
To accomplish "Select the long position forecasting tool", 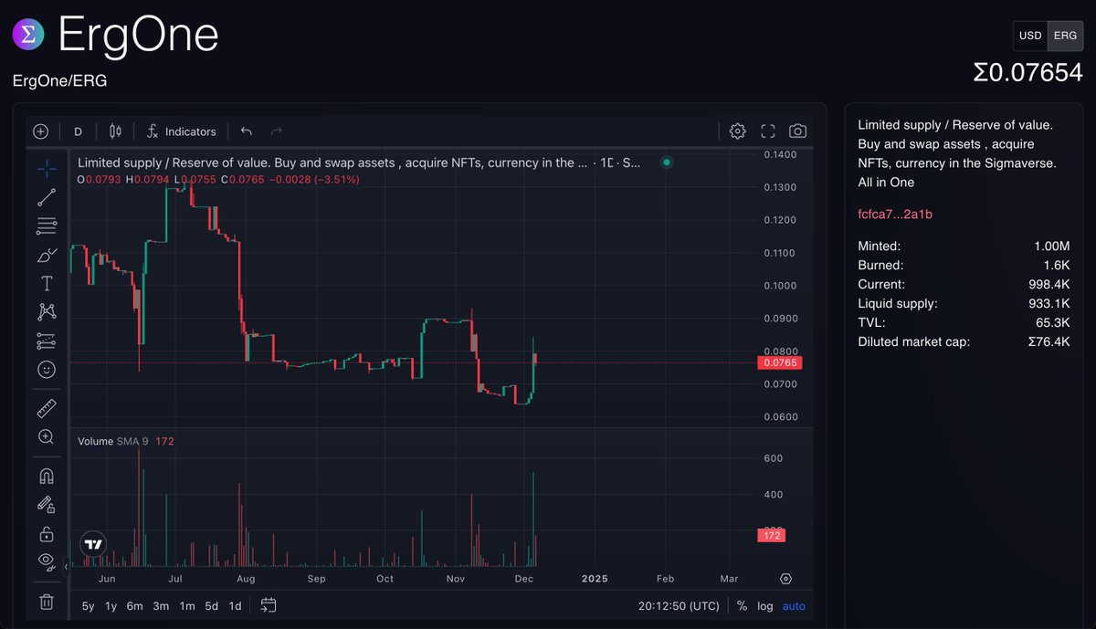I will pos(47,341).
